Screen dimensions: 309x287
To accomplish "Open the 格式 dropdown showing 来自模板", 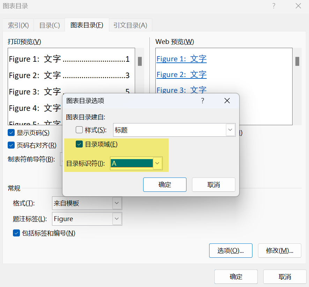I will pyautogui.click(x=117, y=203).
